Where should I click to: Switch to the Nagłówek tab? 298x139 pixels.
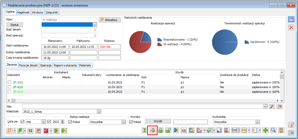23,12
